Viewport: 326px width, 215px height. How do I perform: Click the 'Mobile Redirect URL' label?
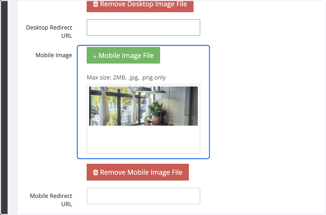51,200
